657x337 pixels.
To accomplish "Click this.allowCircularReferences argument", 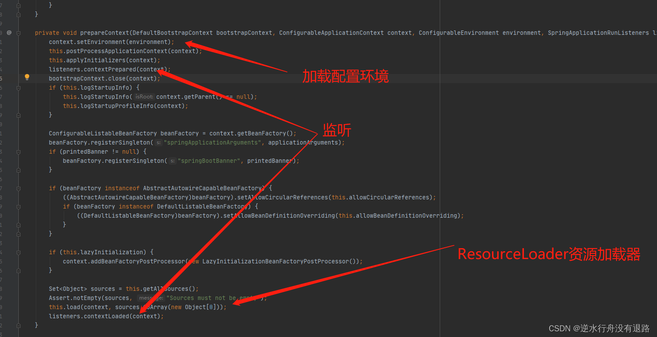I will point(380,197).
